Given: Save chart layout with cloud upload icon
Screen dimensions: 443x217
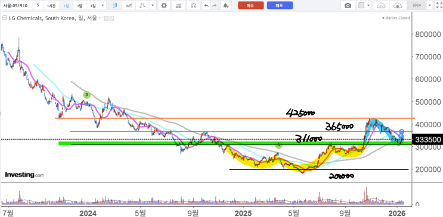Looking at the screenshot, I should pyautogui.click(x=398, y=5).
